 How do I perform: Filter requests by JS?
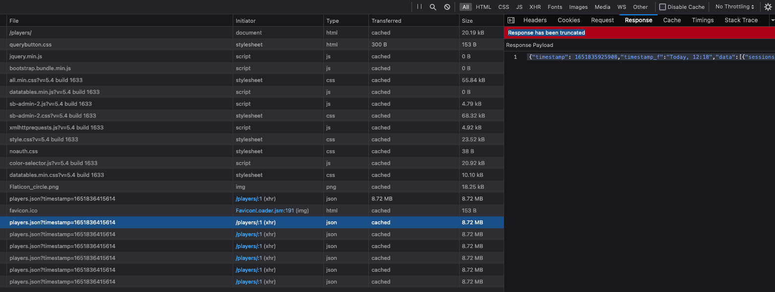pyautogui.click(x=519, y=7)
